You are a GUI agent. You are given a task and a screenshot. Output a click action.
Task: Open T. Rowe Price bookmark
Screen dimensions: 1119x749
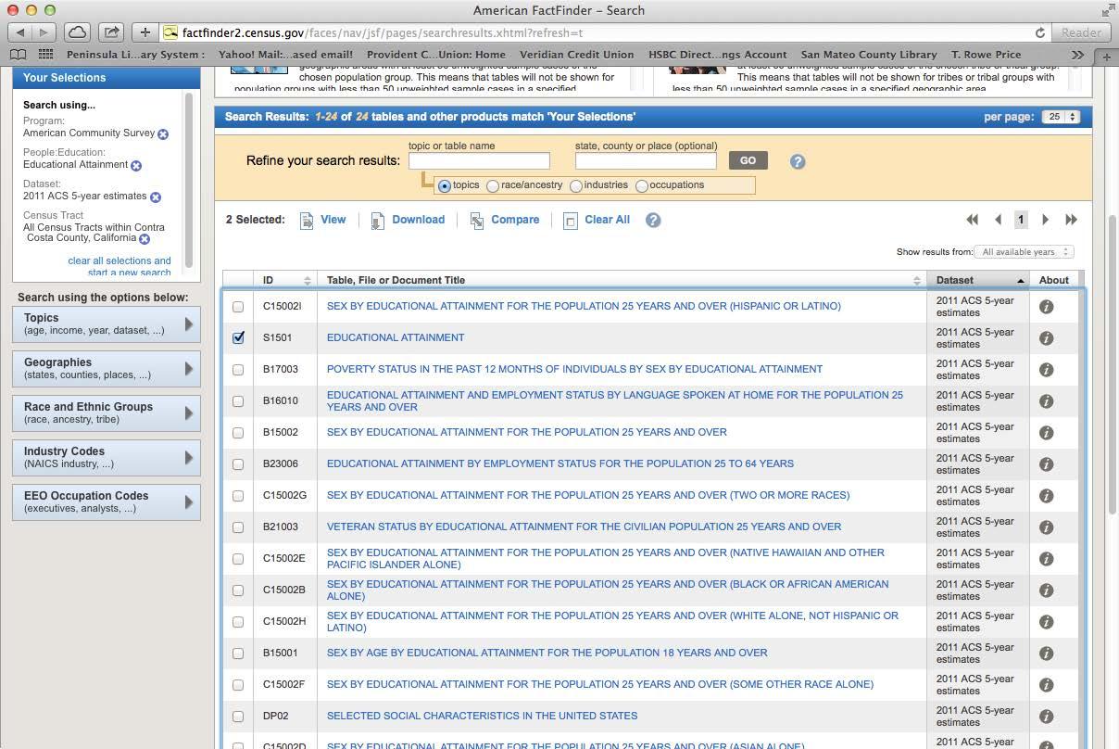click(987, 55)
